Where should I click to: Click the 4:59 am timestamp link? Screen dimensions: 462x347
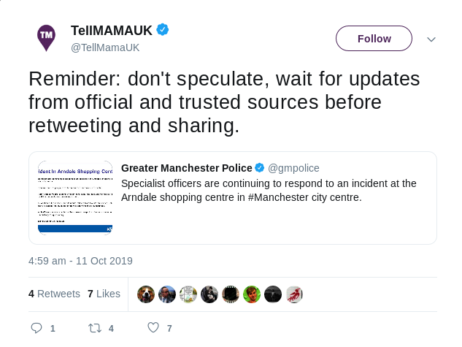click(80, 261)
